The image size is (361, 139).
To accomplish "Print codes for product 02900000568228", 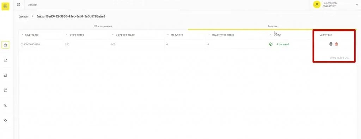I will (331, 44).
